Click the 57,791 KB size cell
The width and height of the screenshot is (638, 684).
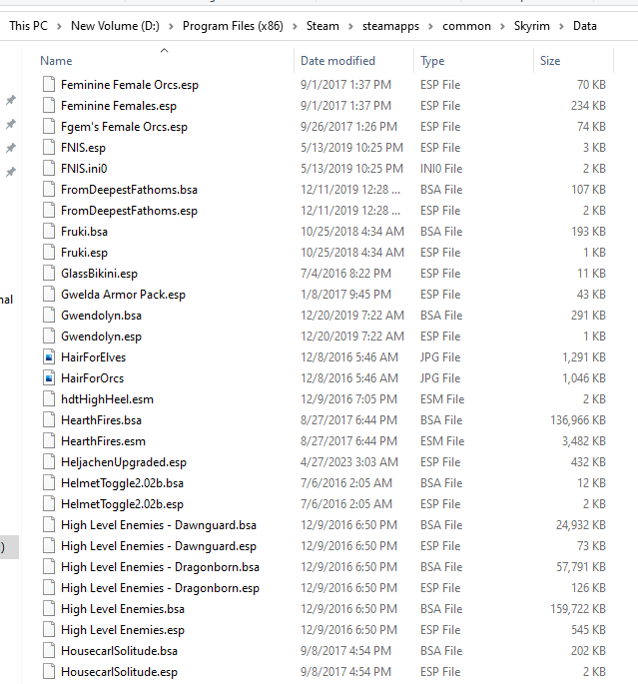coord(581,567)
